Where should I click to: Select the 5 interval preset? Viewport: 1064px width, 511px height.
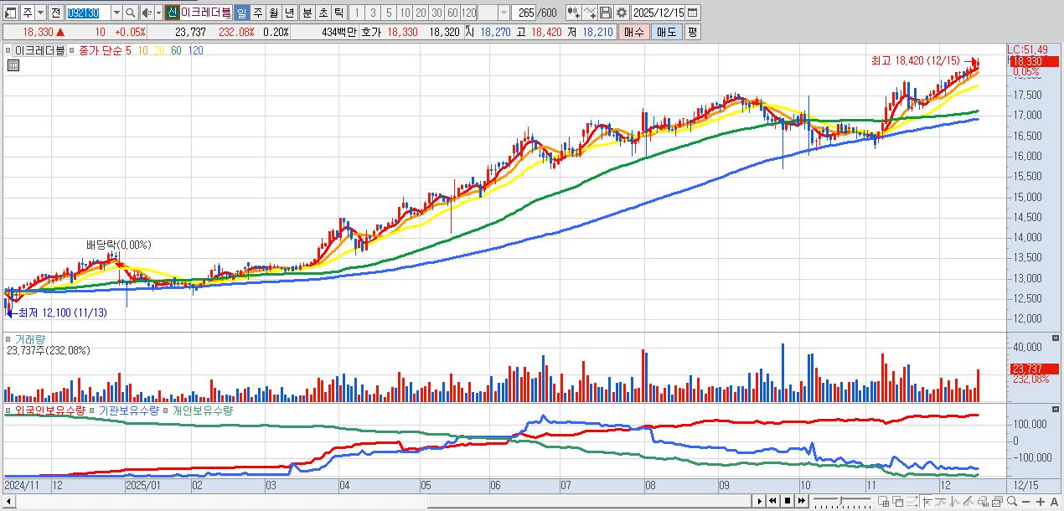(x=389, y=13)
